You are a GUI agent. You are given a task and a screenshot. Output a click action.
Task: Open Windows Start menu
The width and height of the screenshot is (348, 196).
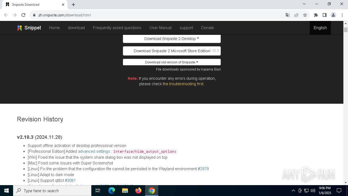coord(7,191)
